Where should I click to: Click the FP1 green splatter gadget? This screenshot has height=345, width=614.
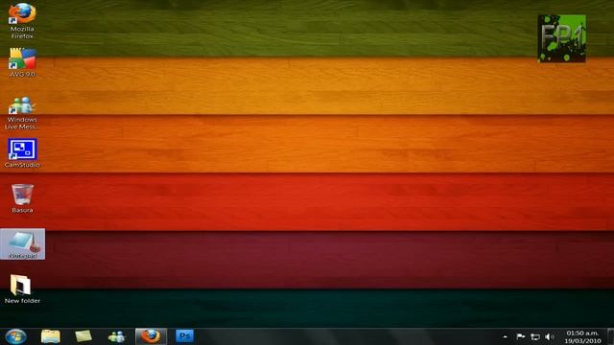[562, 38]
